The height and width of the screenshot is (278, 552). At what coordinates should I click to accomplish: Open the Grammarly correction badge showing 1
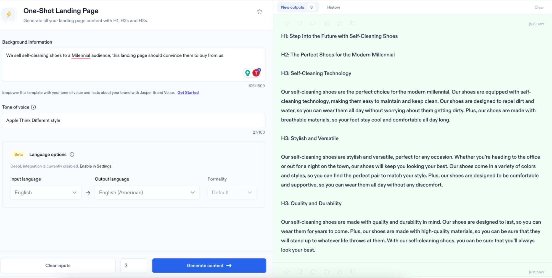(255, 73)
